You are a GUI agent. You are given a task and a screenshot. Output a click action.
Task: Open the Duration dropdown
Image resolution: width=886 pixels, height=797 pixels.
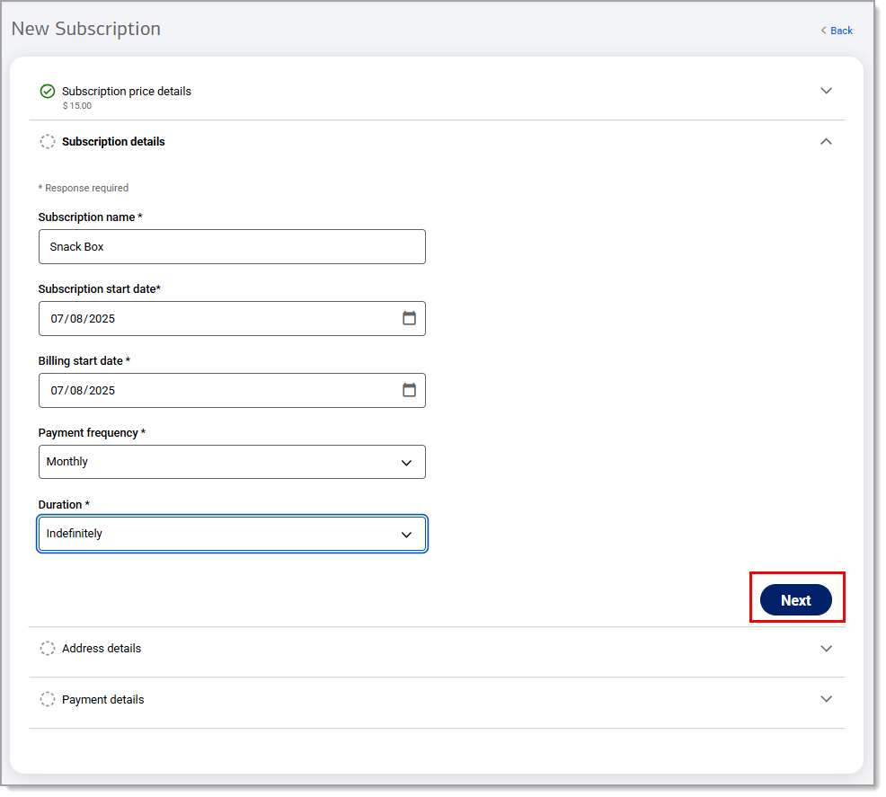point(232,534)
